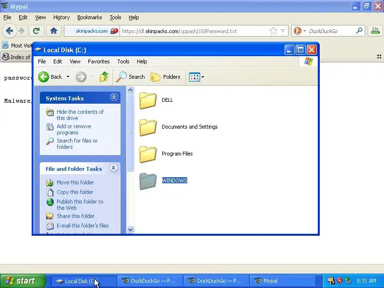
Task: Click the tab groups icon in Mypal
Action: [379, 57]
